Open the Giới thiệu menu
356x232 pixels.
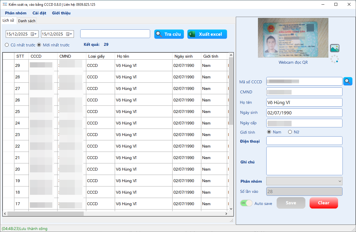(61, 13)
